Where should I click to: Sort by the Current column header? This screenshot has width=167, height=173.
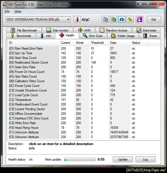pyautogui.click(x=67, y=43)
